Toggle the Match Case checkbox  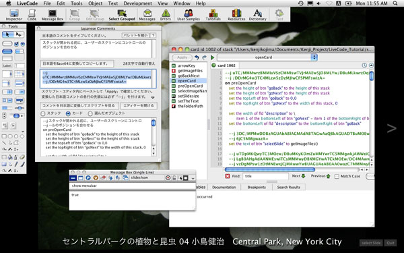pyautogui.click(x=337, y=176)
